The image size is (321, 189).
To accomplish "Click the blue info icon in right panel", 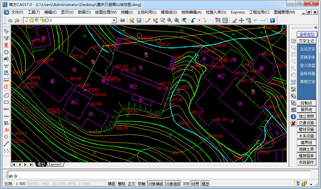I will pyautogui.click(x=293, y=117).
